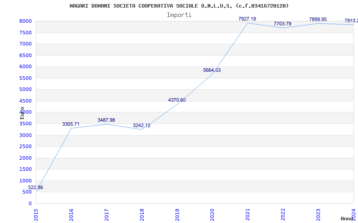Click the data label 7927.19

(247, 19)
